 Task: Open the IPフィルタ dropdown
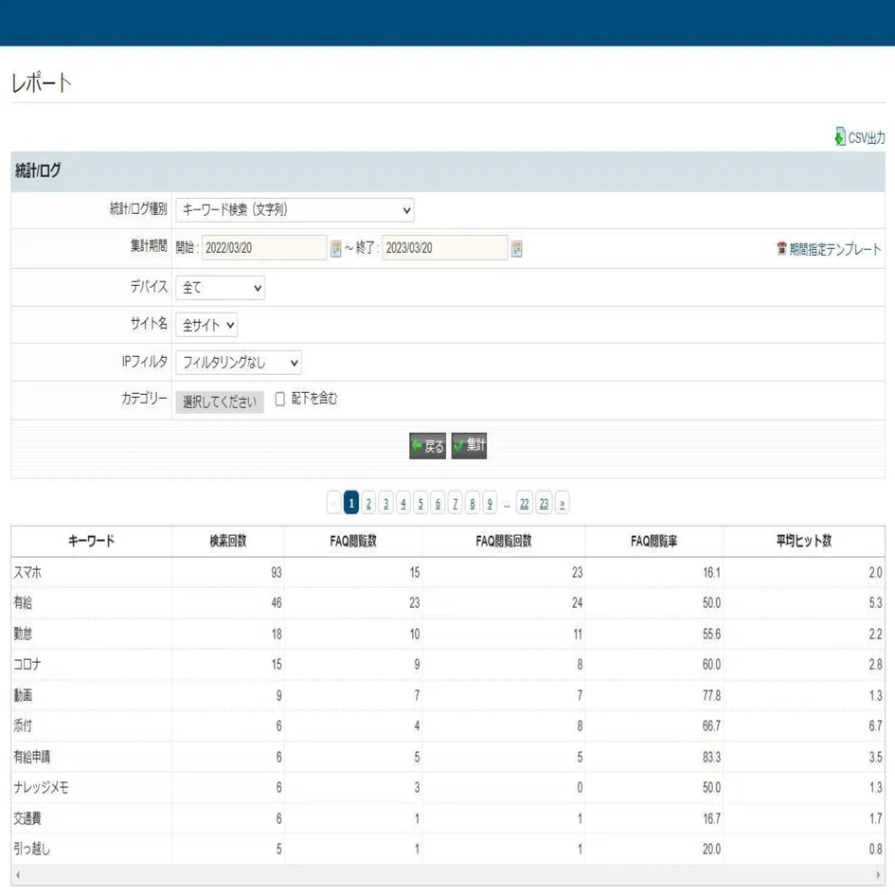[239, 363]
